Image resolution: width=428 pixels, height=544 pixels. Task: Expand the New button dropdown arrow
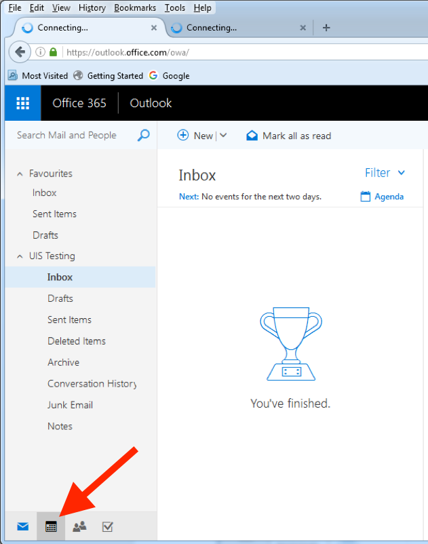tap(223, 135)
